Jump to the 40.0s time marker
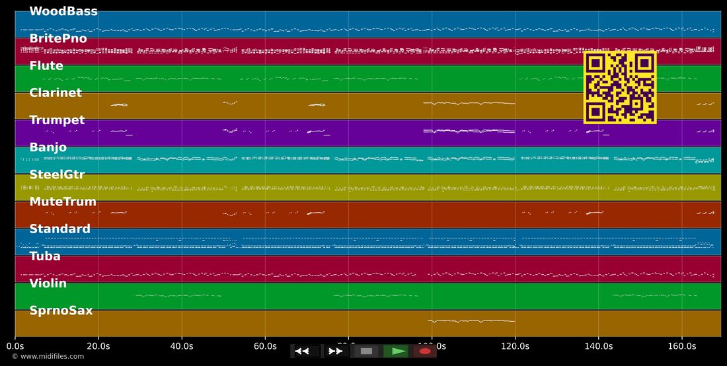 point(182,346)
